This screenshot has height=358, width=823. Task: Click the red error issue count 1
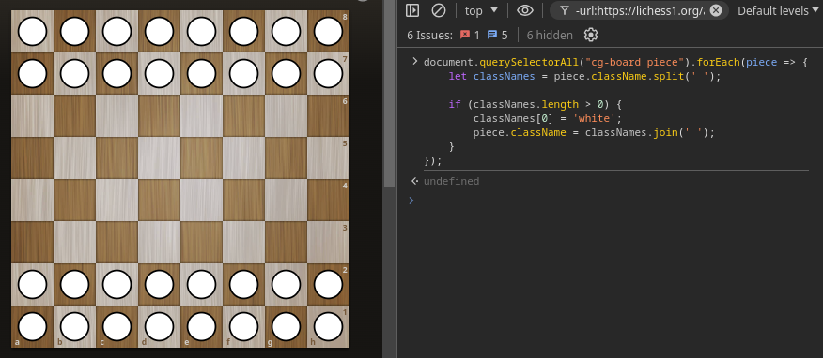[470, 35]
